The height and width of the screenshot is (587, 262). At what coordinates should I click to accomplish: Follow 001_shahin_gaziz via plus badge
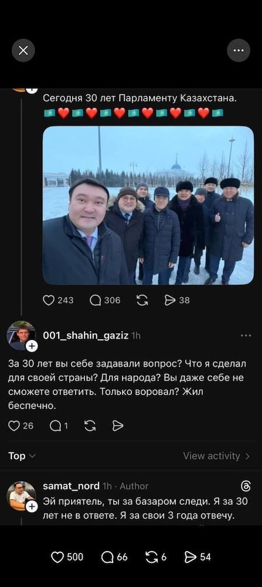32,346
